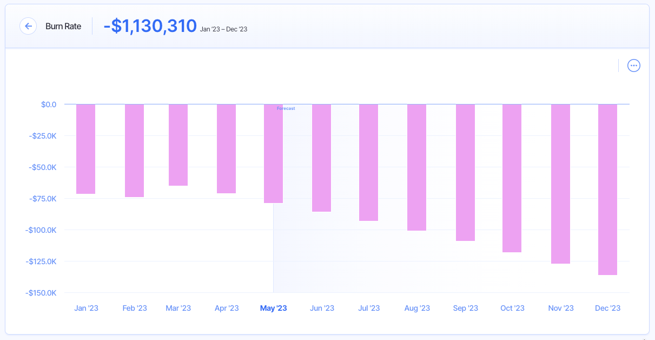Click the Dec '23 month label
The height and width of the screenshot is (340, 655).
point(607,308)
